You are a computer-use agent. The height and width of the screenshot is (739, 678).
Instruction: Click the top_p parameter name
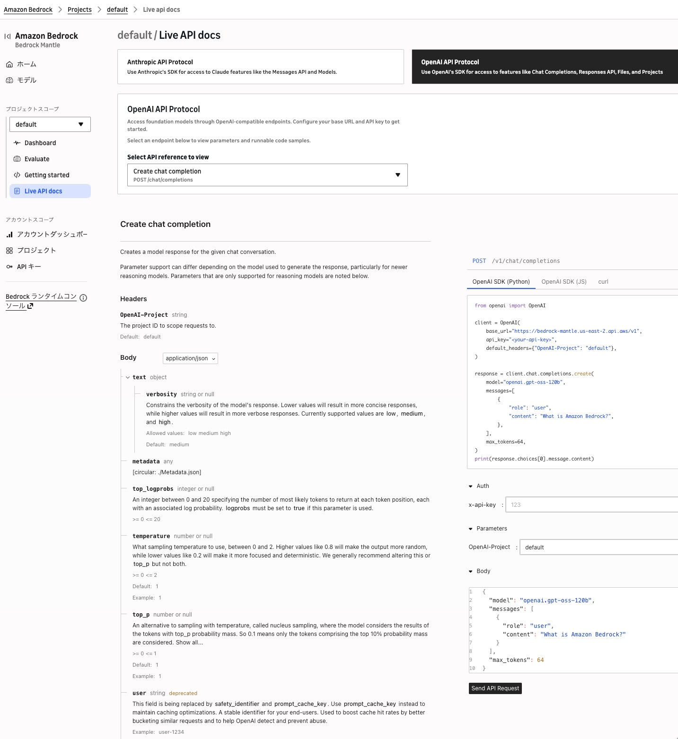click(141, 615)
